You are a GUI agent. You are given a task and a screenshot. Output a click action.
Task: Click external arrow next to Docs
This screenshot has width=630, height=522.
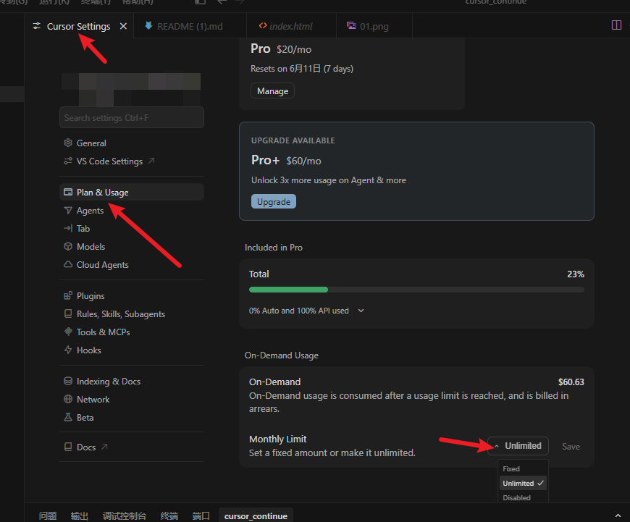[x=104, y=447]
